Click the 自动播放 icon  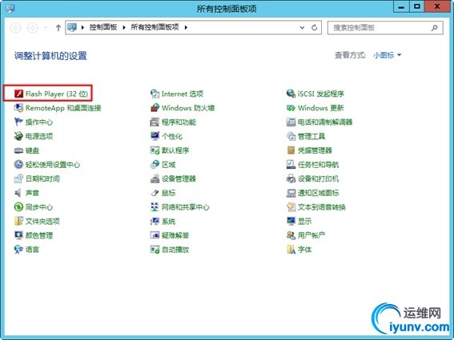click(x=155, y=250)
